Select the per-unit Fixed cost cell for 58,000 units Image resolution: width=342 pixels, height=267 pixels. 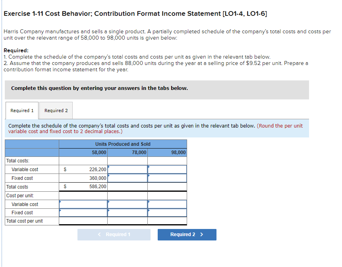click(83, 213)
